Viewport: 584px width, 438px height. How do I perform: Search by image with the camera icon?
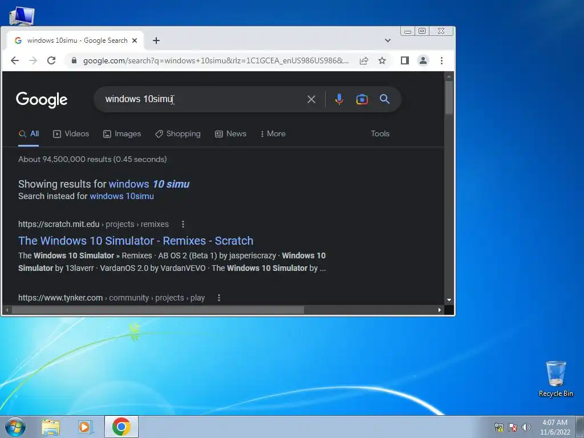point(362,99)
